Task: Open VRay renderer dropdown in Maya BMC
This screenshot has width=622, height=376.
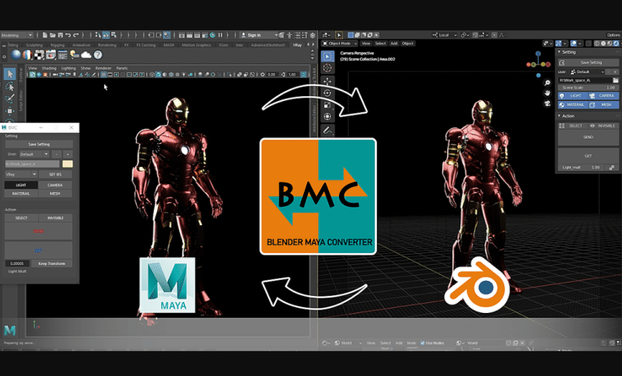Action: [21, 174]
